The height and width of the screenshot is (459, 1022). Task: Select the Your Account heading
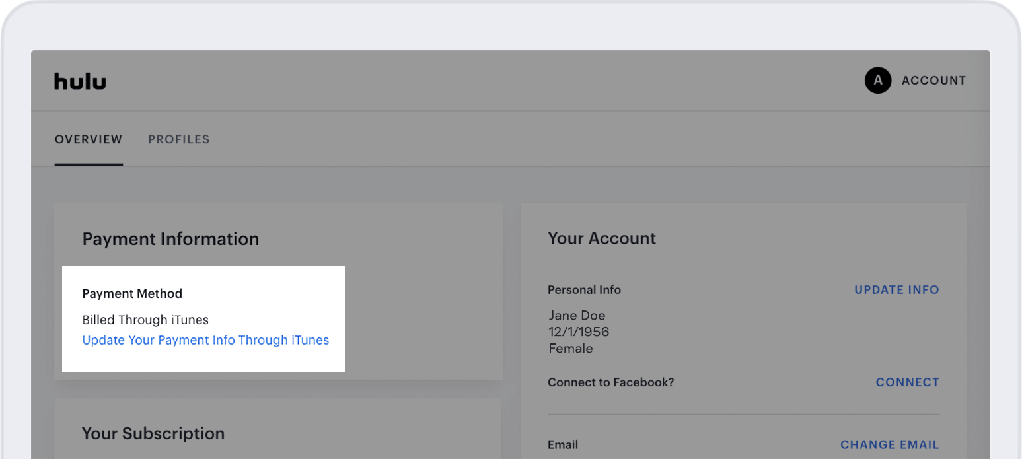(x=602, y=238)
